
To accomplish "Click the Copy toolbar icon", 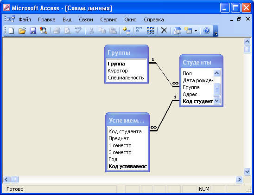I will click(x=102, y=31).
